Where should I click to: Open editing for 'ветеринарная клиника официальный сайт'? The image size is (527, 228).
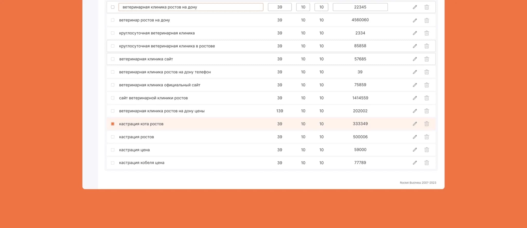(x=415, y=85)
